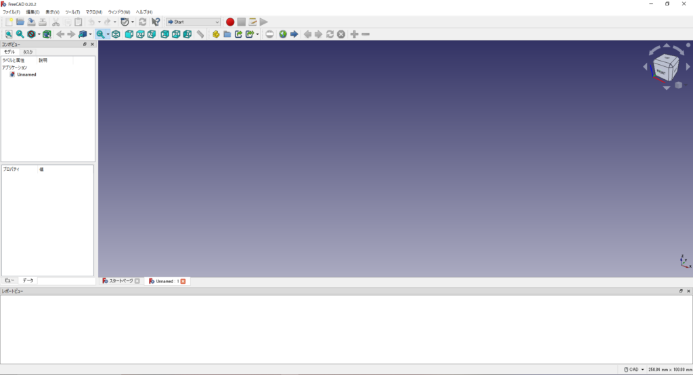This screenshot has height=375, width=693.
Task: Expand the Link actions dropdown arrow
Action: [x=257, y=34]
